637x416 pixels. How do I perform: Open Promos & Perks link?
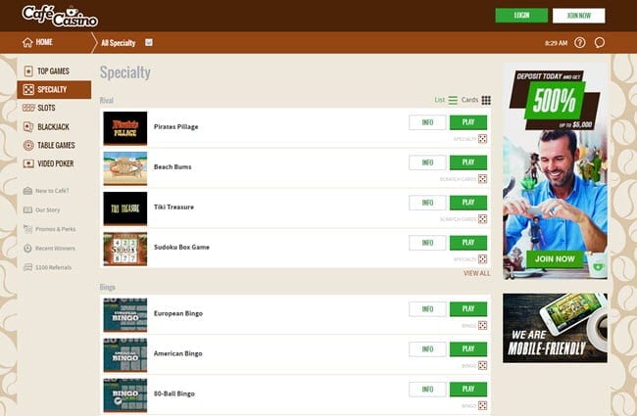[55, 229]
